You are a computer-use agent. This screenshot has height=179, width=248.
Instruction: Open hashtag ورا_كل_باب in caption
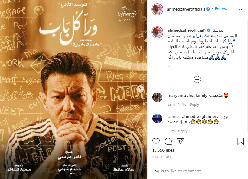tap(224, 41)
